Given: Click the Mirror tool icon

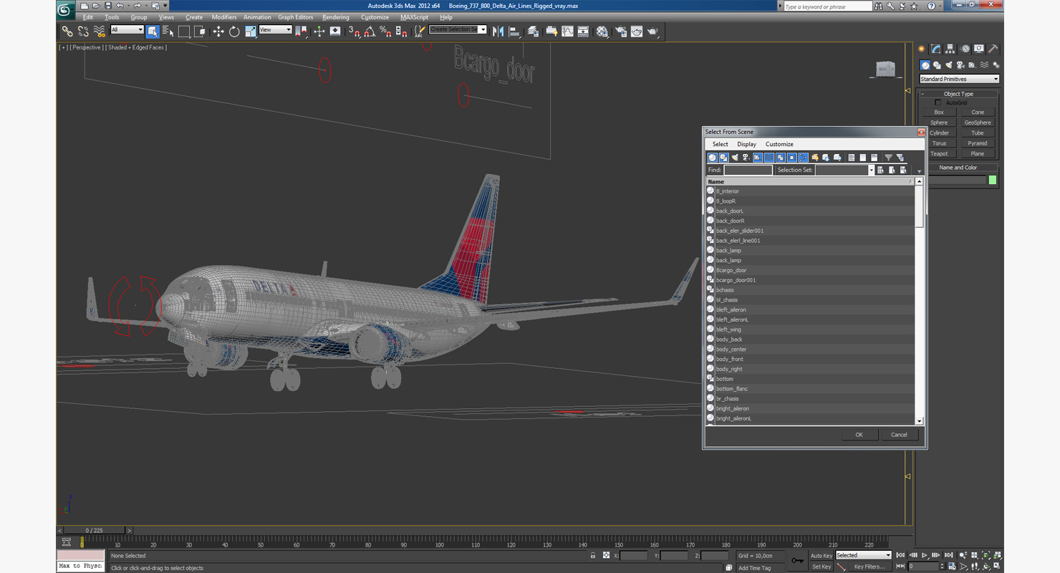Looking at the screenshot, I should click(498, 32).
